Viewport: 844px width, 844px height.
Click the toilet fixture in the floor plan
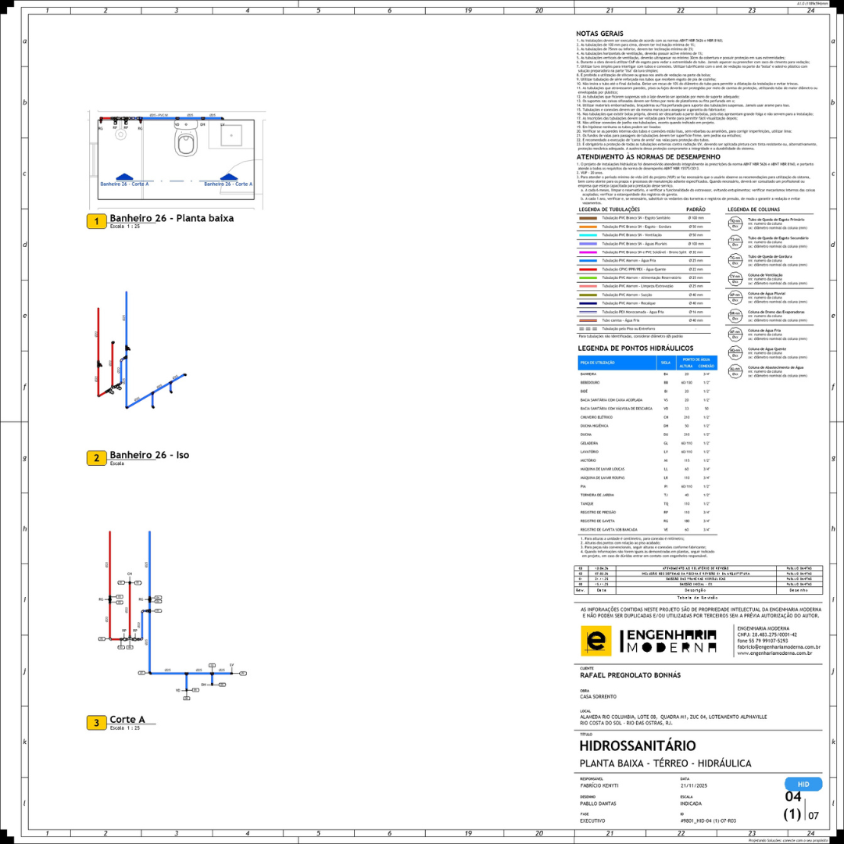click(x=186, y=138)
